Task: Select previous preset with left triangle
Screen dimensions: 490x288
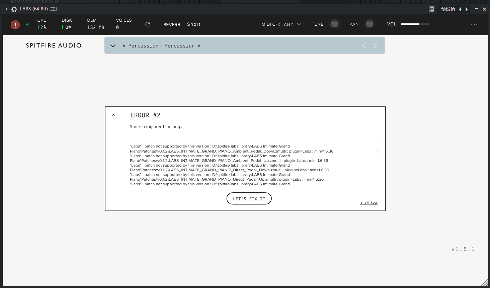Action: click(460, 9)
